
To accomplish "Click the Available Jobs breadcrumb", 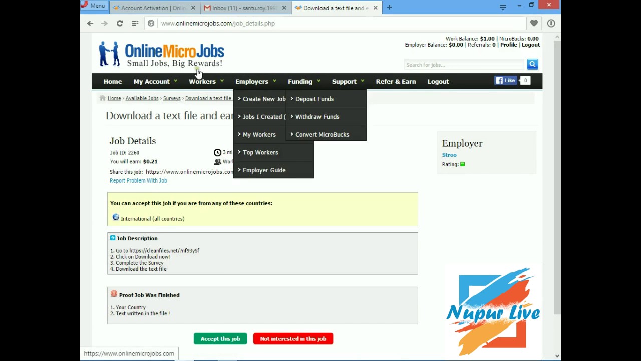I will 142,98.
